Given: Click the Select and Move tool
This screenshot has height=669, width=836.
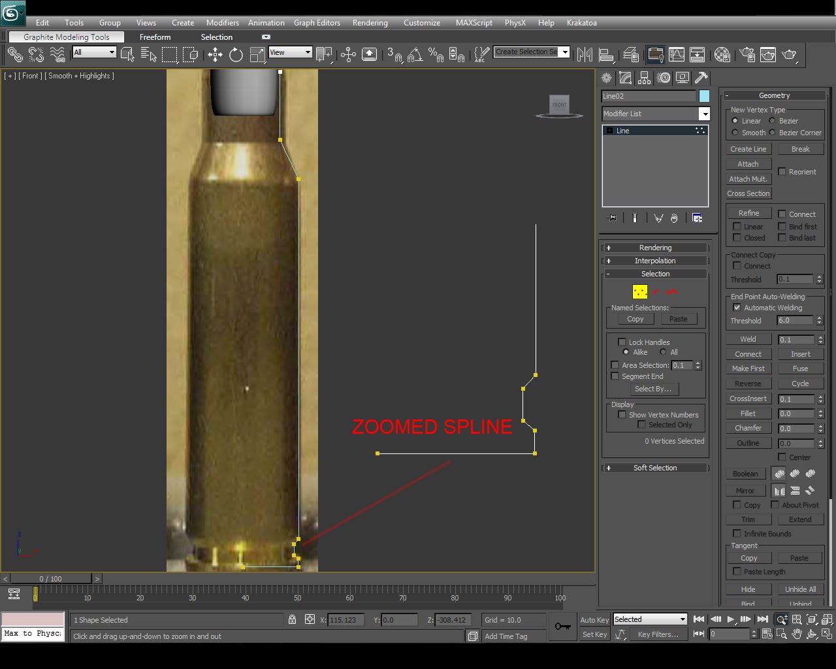Looking at the screenshot, I should click(x=215, y=54).
